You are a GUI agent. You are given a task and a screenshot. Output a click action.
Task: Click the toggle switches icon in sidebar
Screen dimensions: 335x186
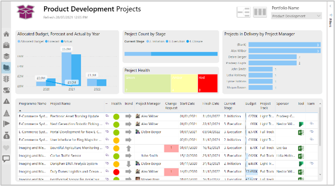coord(6,90)
